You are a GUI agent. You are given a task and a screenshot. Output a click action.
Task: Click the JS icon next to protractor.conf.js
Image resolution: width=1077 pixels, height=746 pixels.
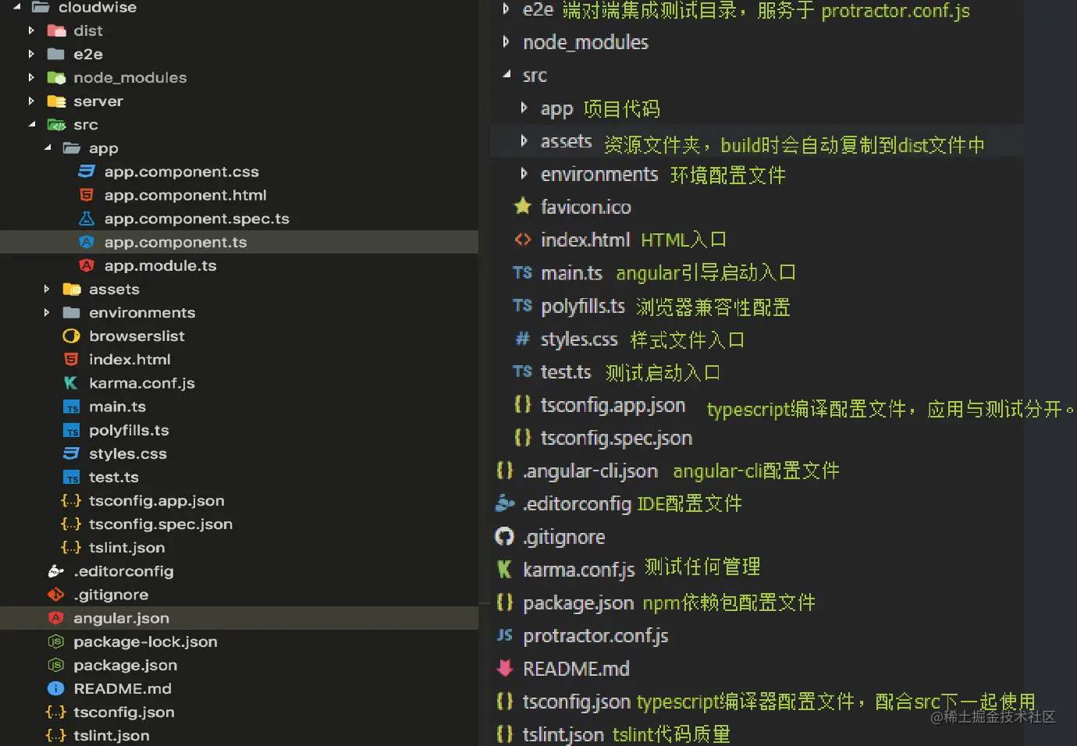click(x=504, y=636)
